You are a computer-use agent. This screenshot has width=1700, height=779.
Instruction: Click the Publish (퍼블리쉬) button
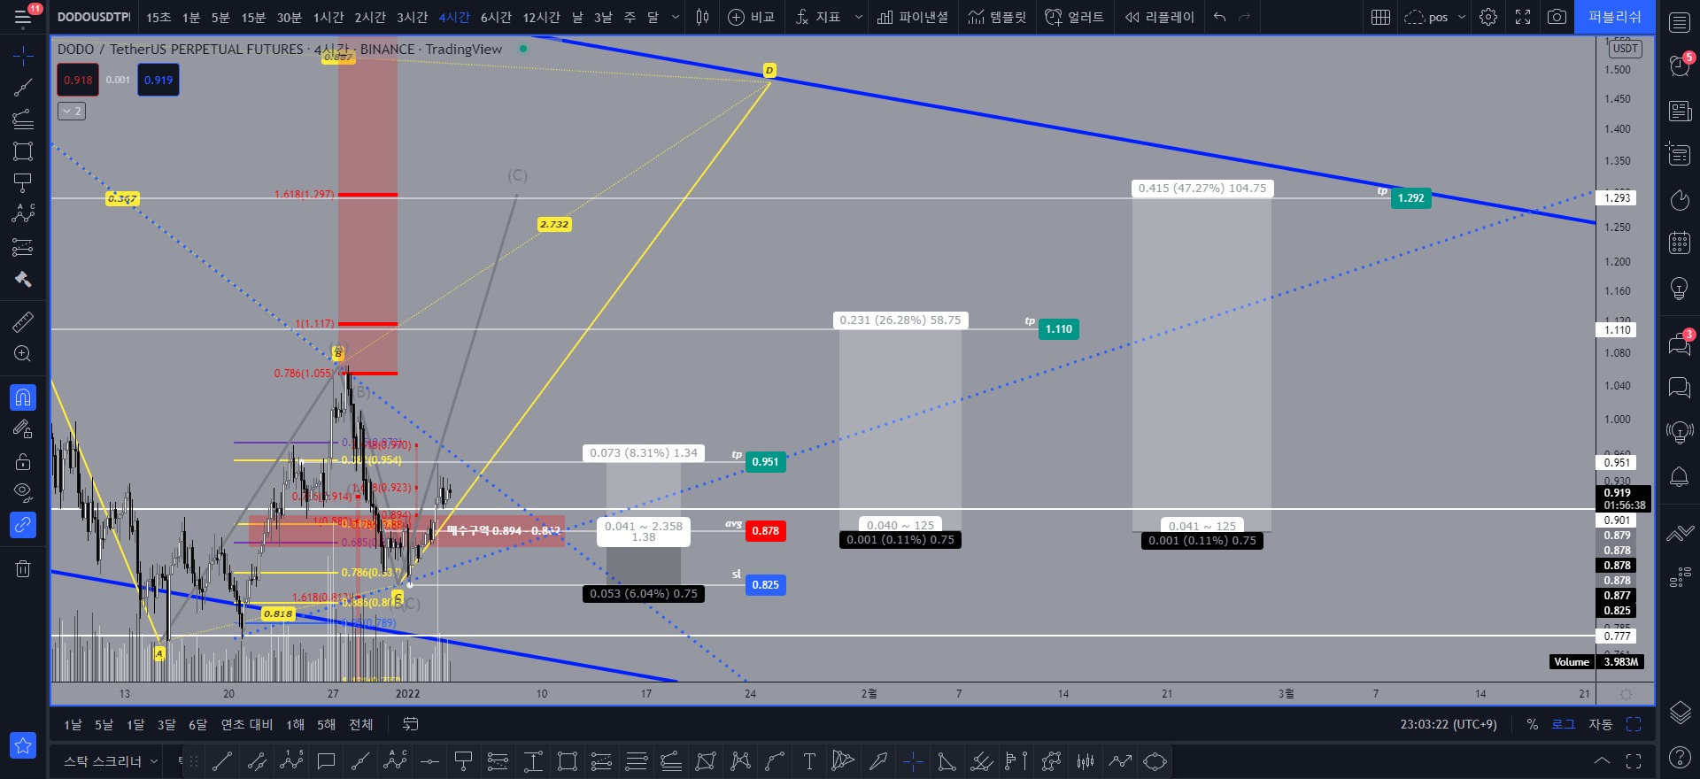[x=1615, y=17]
